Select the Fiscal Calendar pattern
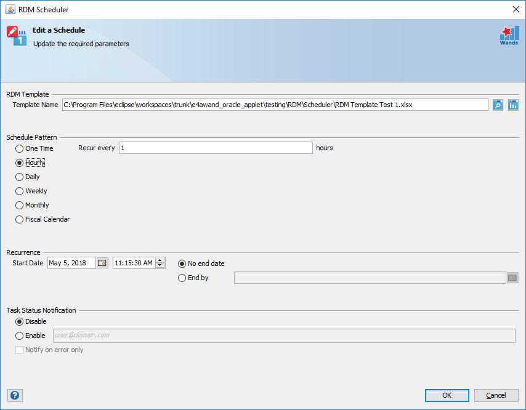Image resolution: width=526 pixels, height=410 pixels. (19, 219)
